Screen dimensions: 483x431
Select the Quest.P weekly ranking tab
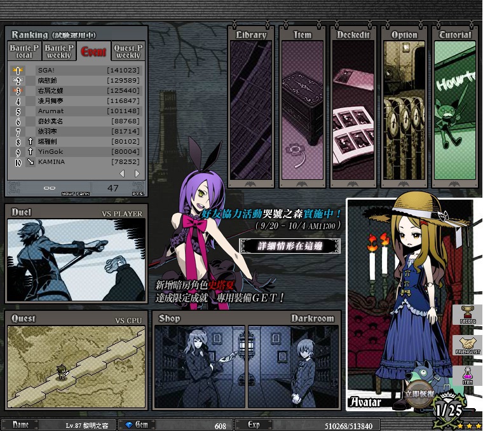coord(128,51)
